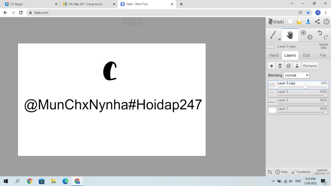Switch to the Edit tab
The image size is (331, 186).
coord(306,55)
